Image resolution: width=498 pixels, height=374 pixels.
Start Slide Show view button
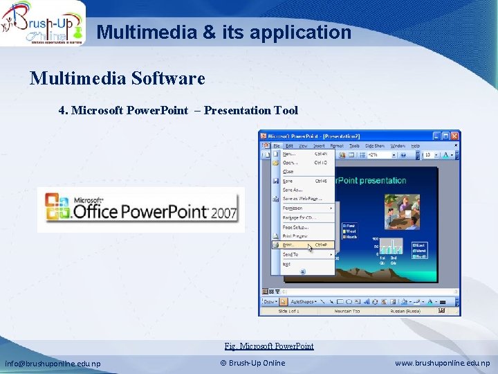click(x=277, y=292)
